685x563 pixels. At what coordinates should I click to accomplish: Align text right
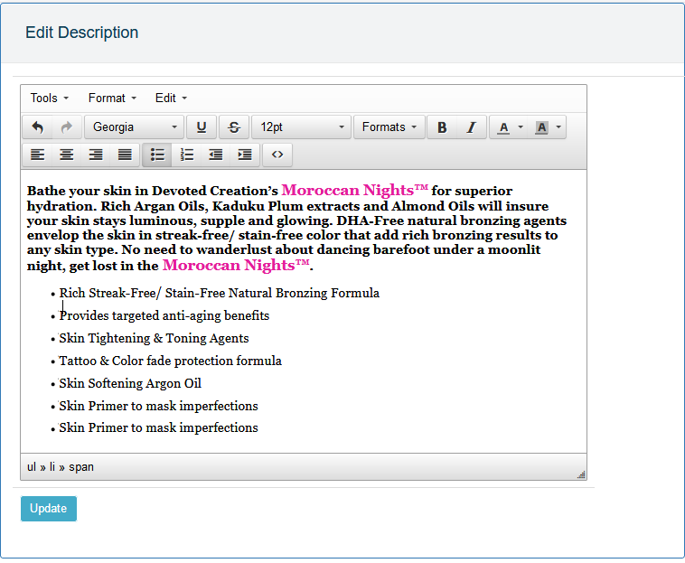click(96, 155)
